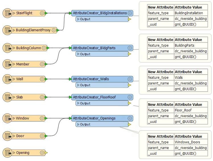Image resolution: width=213 pixels, height=161 pixels.
Task: Click yellow output arrow of AttributeCreator_BldgParts
Action: [x=130, y=54]
